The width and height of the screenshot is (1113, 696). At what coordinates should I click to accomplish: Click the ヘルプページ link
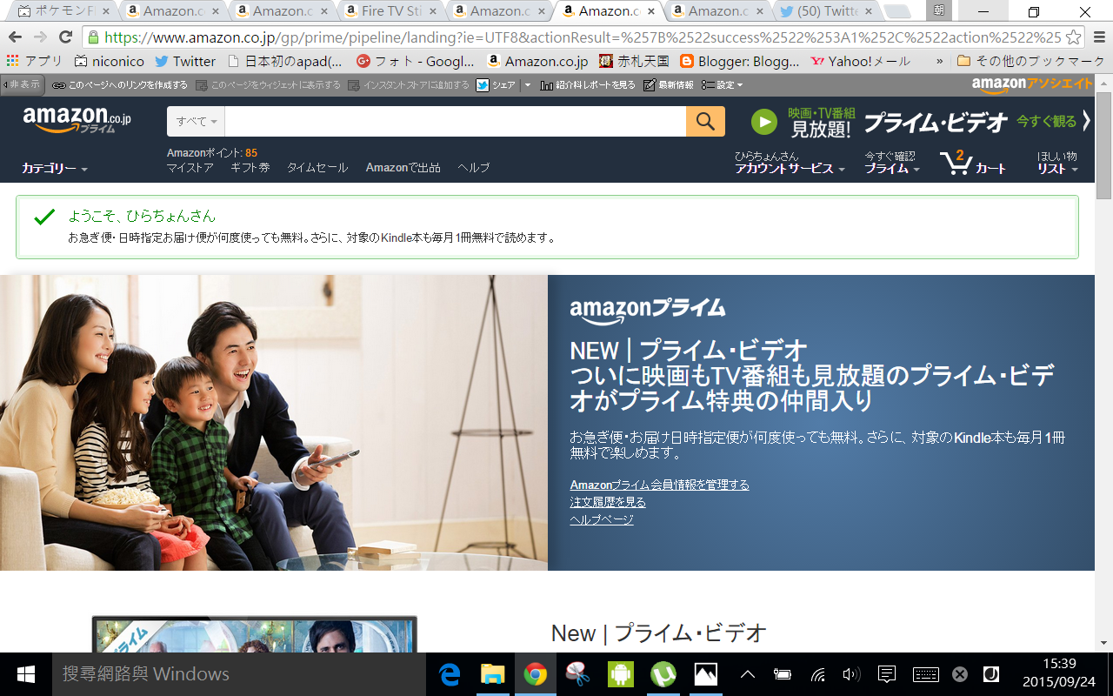click(602, 519)
